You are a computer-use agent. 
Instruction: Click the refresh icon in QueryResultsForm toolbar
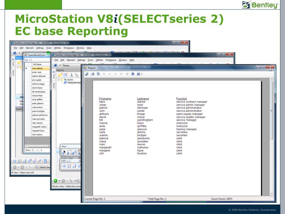(30, 60)
